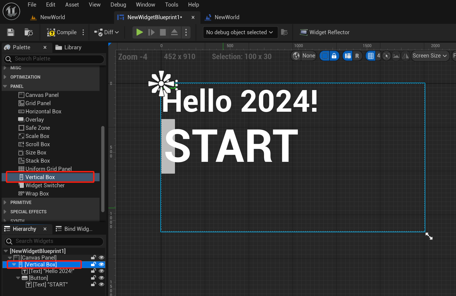Browse to asset in Content Browser
The height and width of the screenshot is (296, 456).
(x=29, y=32)
